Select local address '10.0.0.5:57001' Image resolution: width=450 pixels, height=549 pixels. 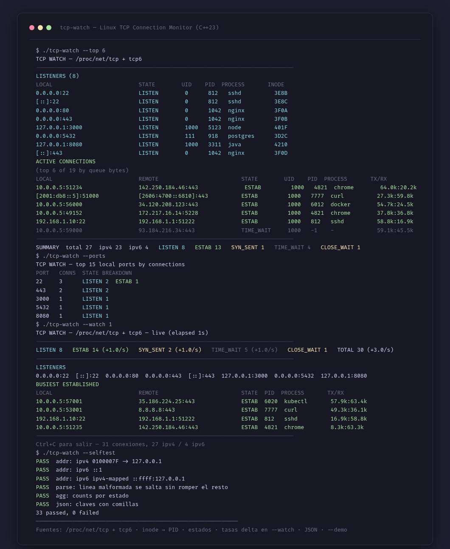click(59, 401)
